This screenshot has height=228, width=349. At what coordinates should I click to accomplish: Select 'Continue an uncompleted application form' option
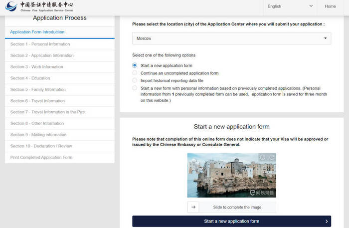(135, 73)
